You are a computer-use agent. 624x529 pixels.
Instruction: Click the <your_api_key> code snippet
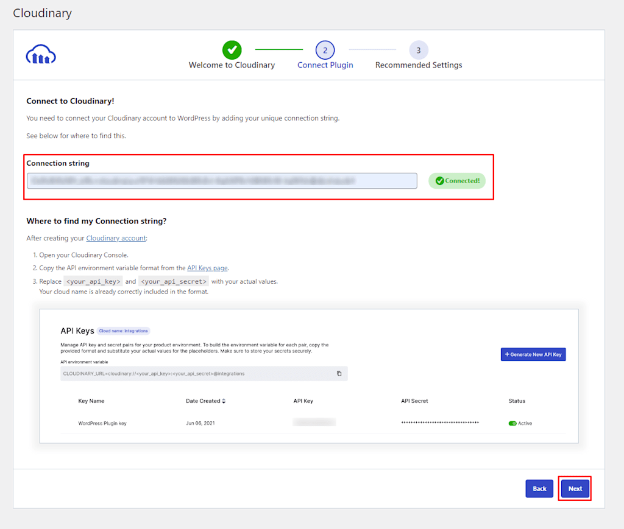[x=93, y=281]
